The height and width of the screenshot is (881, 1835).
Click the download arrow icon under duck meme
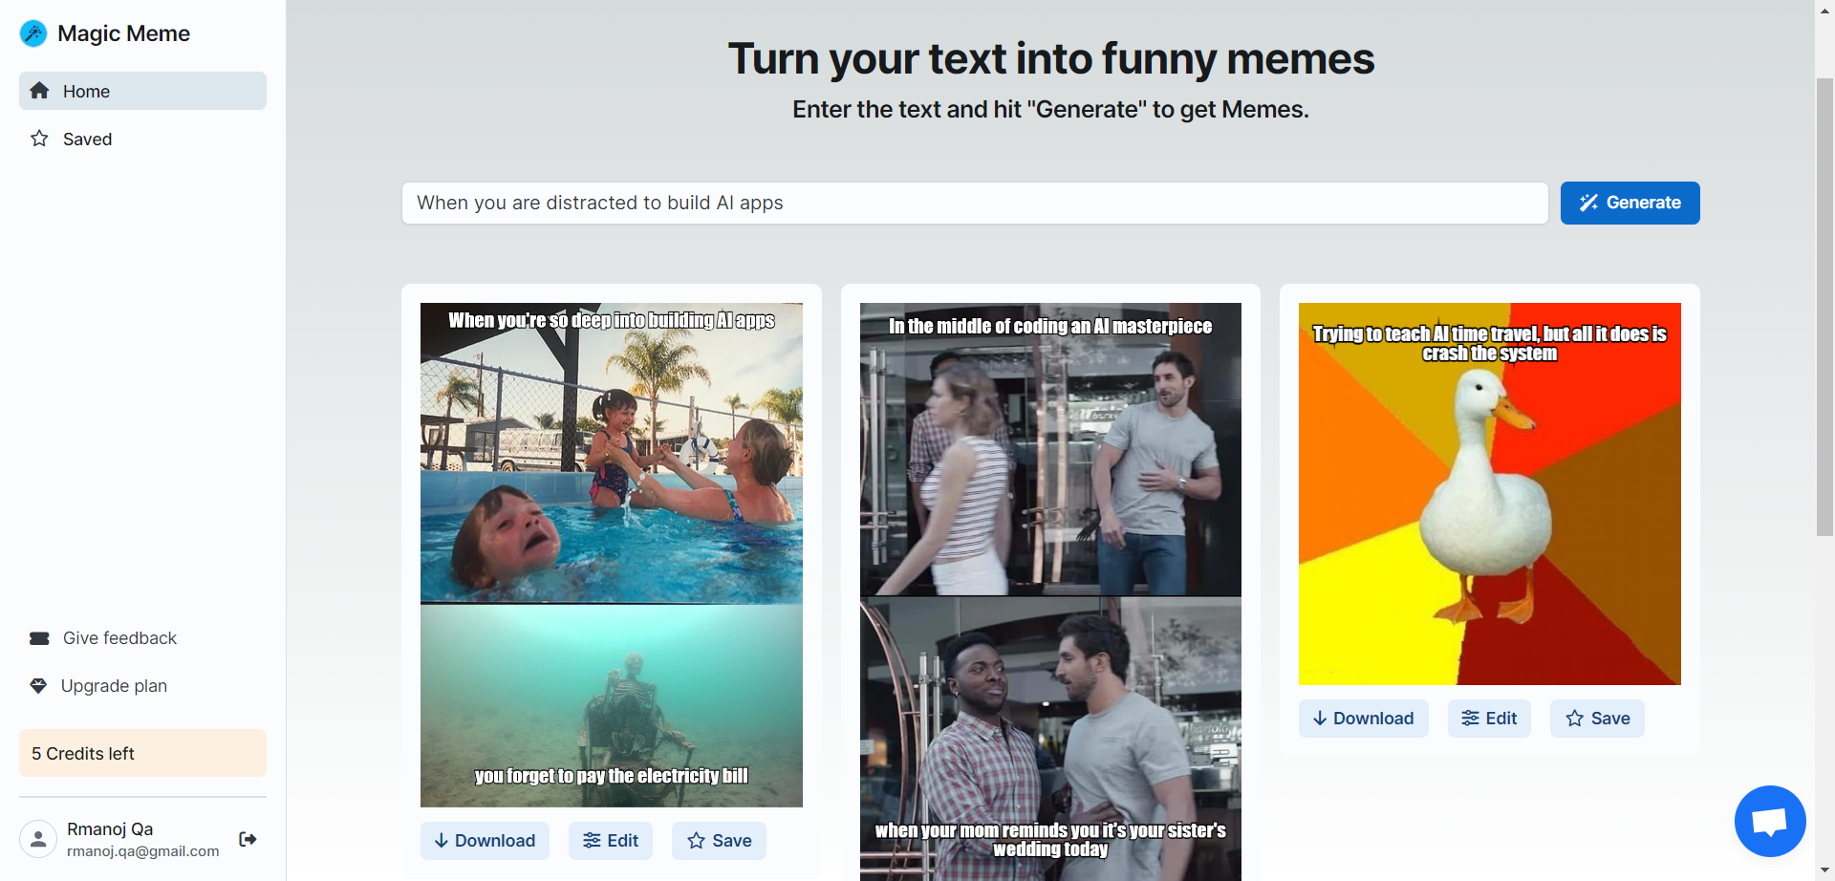coord(1320,719)
